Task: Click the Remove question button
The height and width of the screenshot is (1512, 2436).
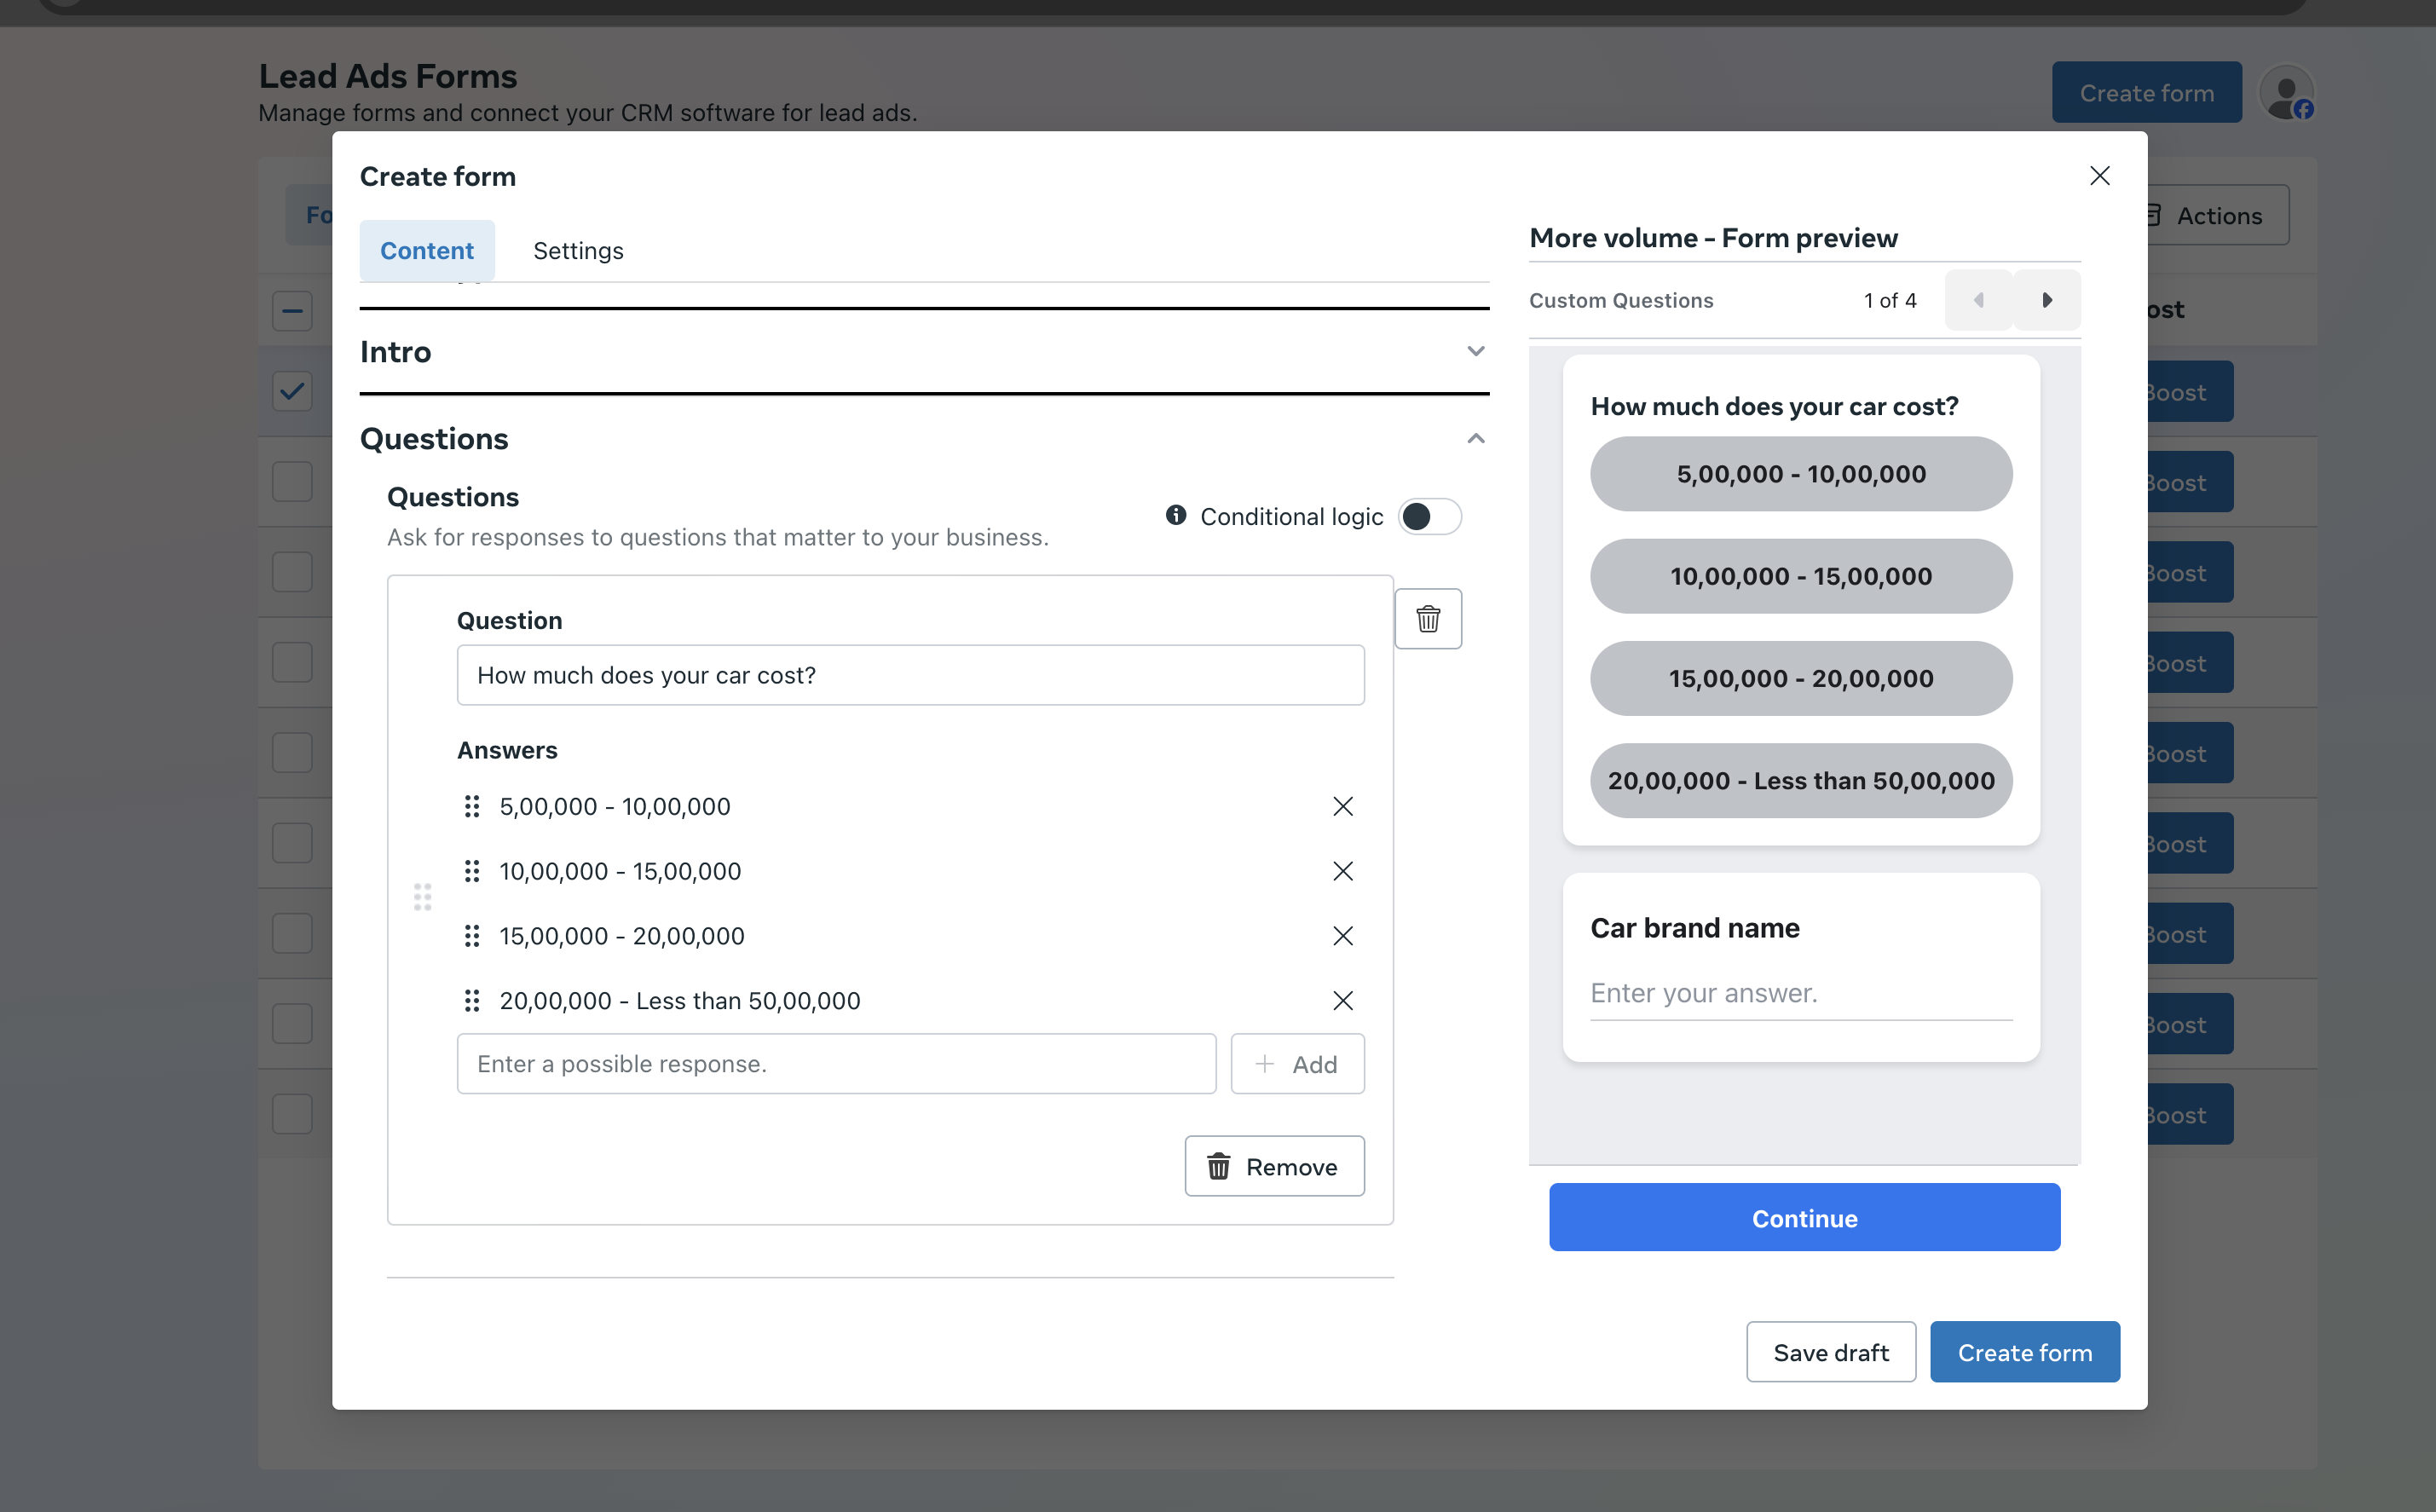Action: click(x=1274, y=1166)
